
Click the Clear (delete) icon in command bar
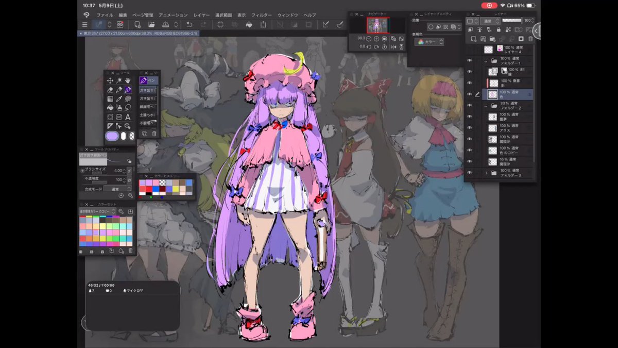point(220,24)
